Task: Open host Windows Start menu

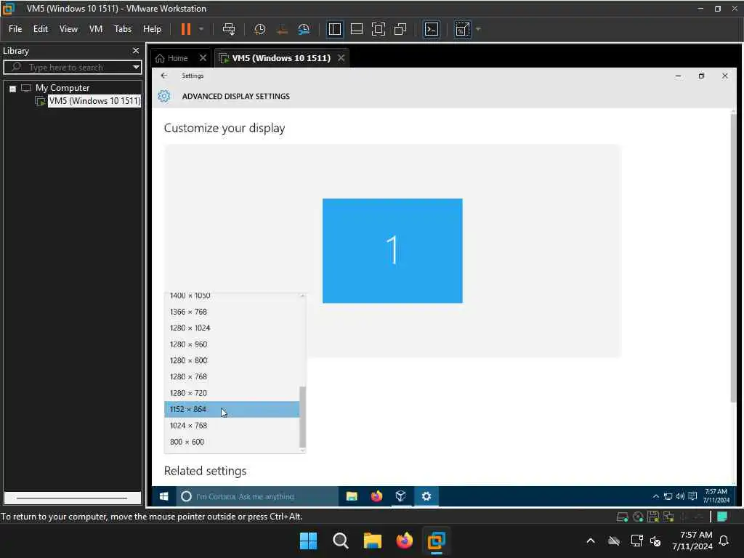Action: [308, 541]
